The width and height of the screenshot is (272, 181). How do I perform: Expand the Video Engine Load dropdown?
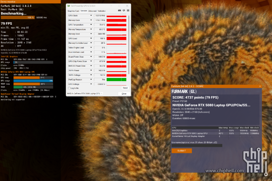pos(91,47)
